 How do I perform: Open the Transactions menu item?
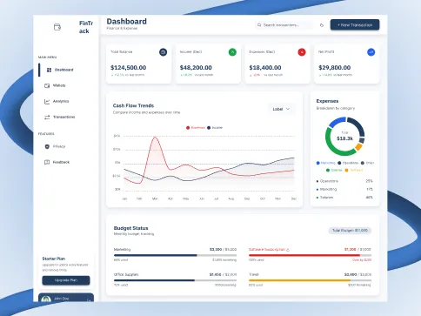[63, 117]
